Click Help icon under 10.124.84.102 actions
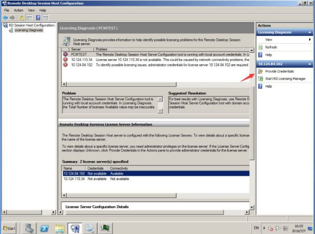 point(260,86)
